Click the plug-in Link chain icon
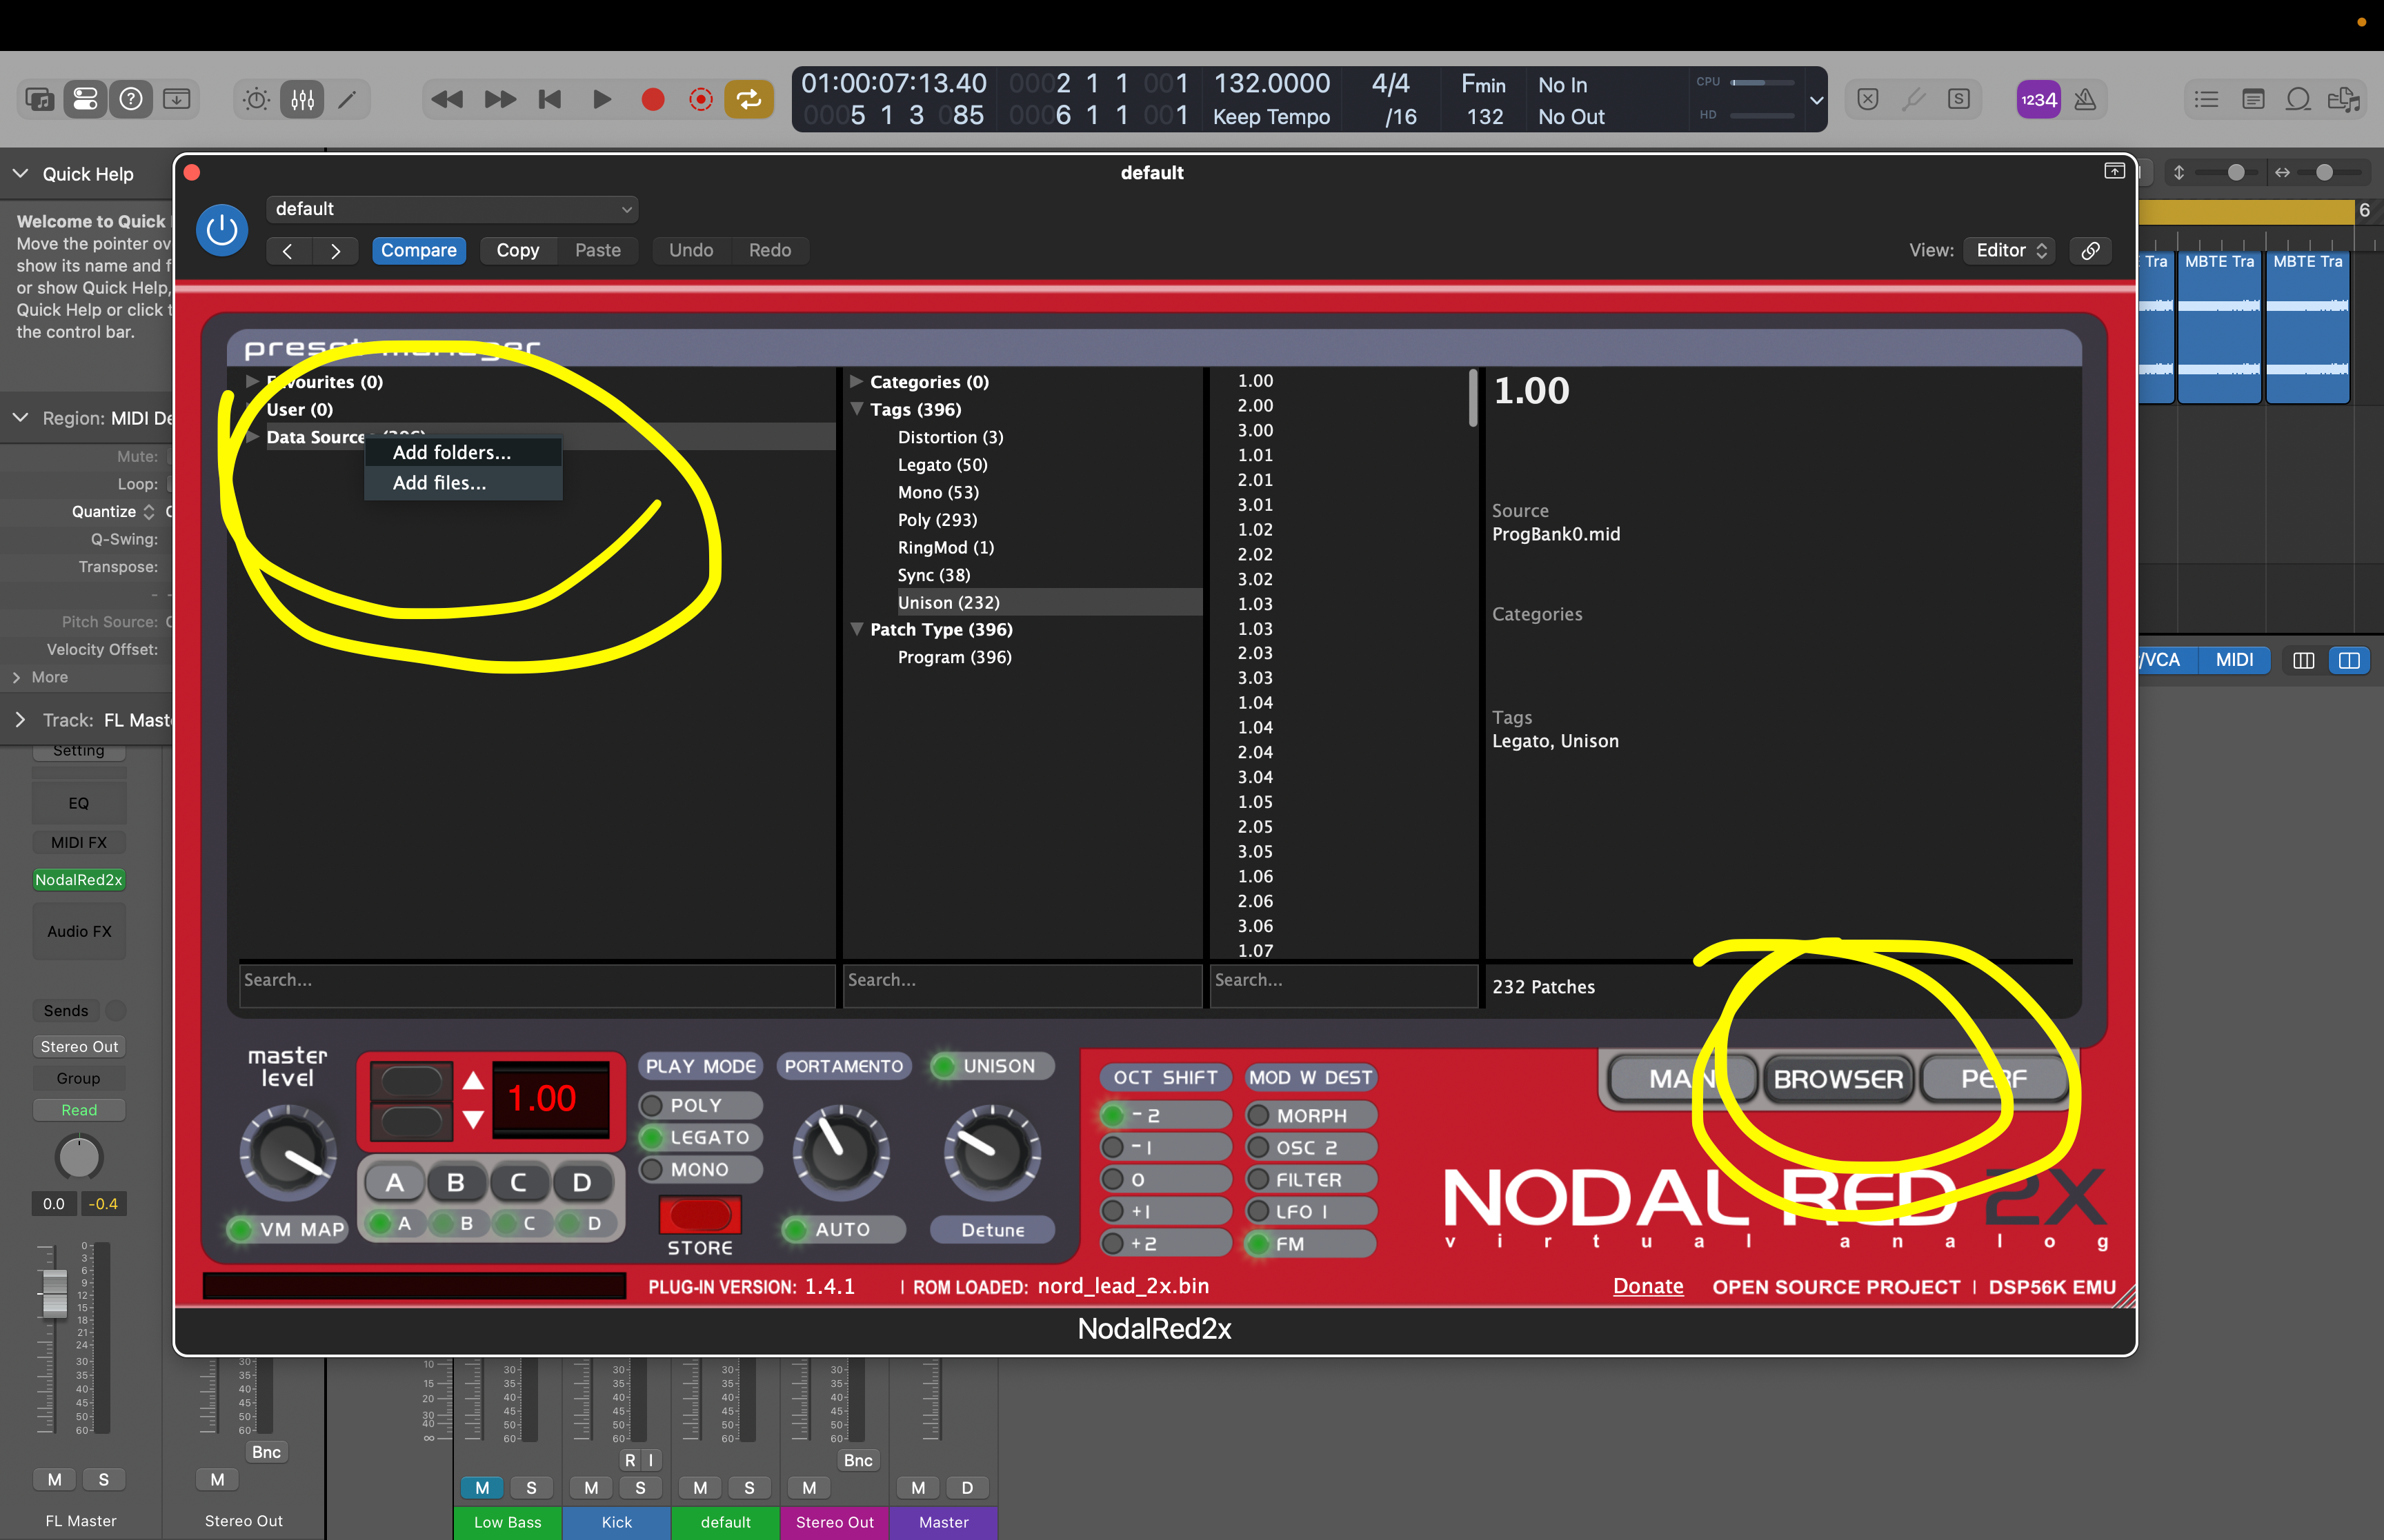Image resolution: width=2384 pixels, height=1540 pixels. tap(2090, 250)
